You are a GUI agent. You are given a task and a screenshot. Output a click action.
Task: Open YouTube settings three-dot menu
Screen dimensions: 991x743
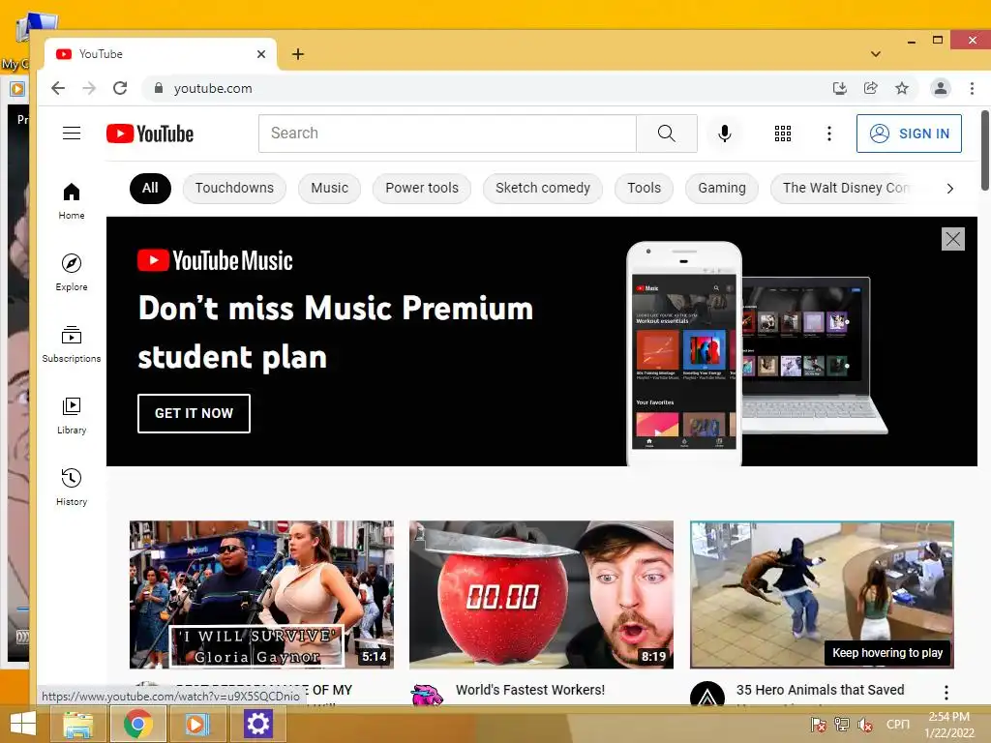829,134
